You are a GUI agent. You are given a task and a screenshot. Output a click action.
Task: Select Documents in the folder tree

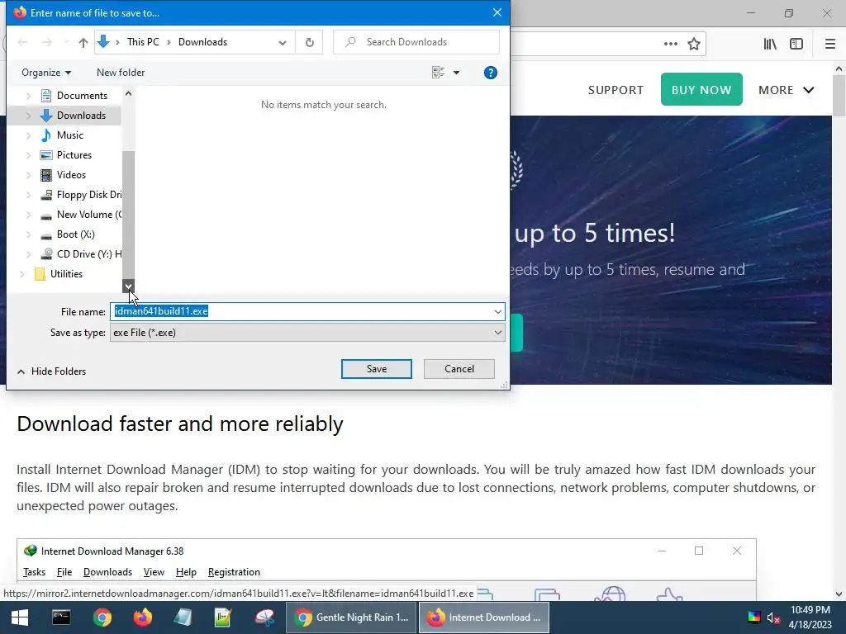tap(82, 96)
